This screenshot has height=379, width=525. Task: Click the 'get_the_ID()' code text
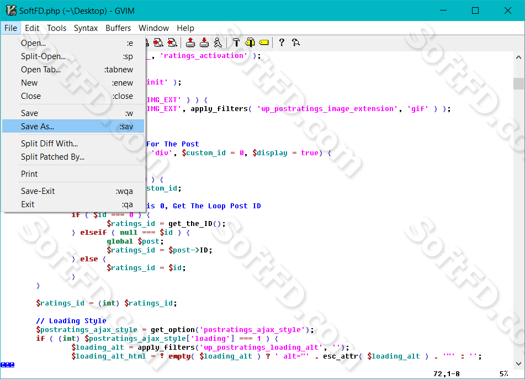[197, 224]
